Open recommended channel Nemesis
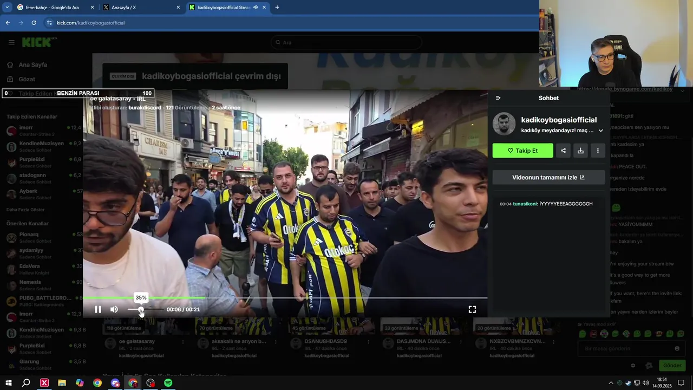Image resolution: width=693 pixels, height=390 pixels. (43, 284)
